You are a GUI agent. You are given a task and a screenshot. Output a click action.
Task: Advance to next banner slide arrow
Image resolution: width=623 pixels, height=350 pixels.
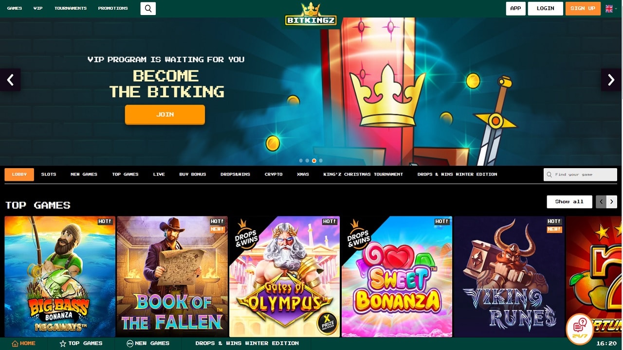[612, 80]
